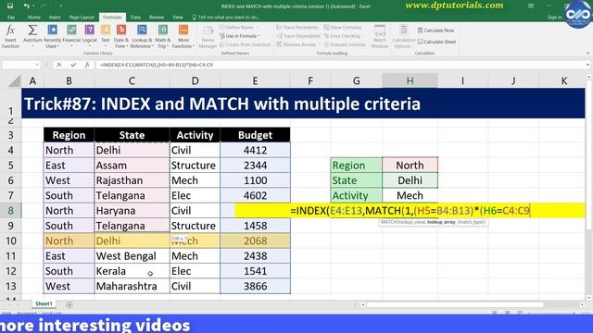This screenshot has width=593, height=333.
Task: Switch to the Data tab
Action: (135, 18)
